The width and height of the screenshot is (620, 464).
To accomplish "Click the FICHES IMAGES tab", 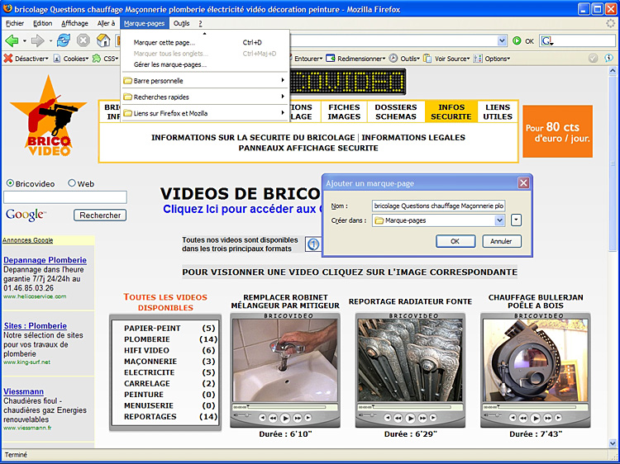I will click(x=344, y=111).
